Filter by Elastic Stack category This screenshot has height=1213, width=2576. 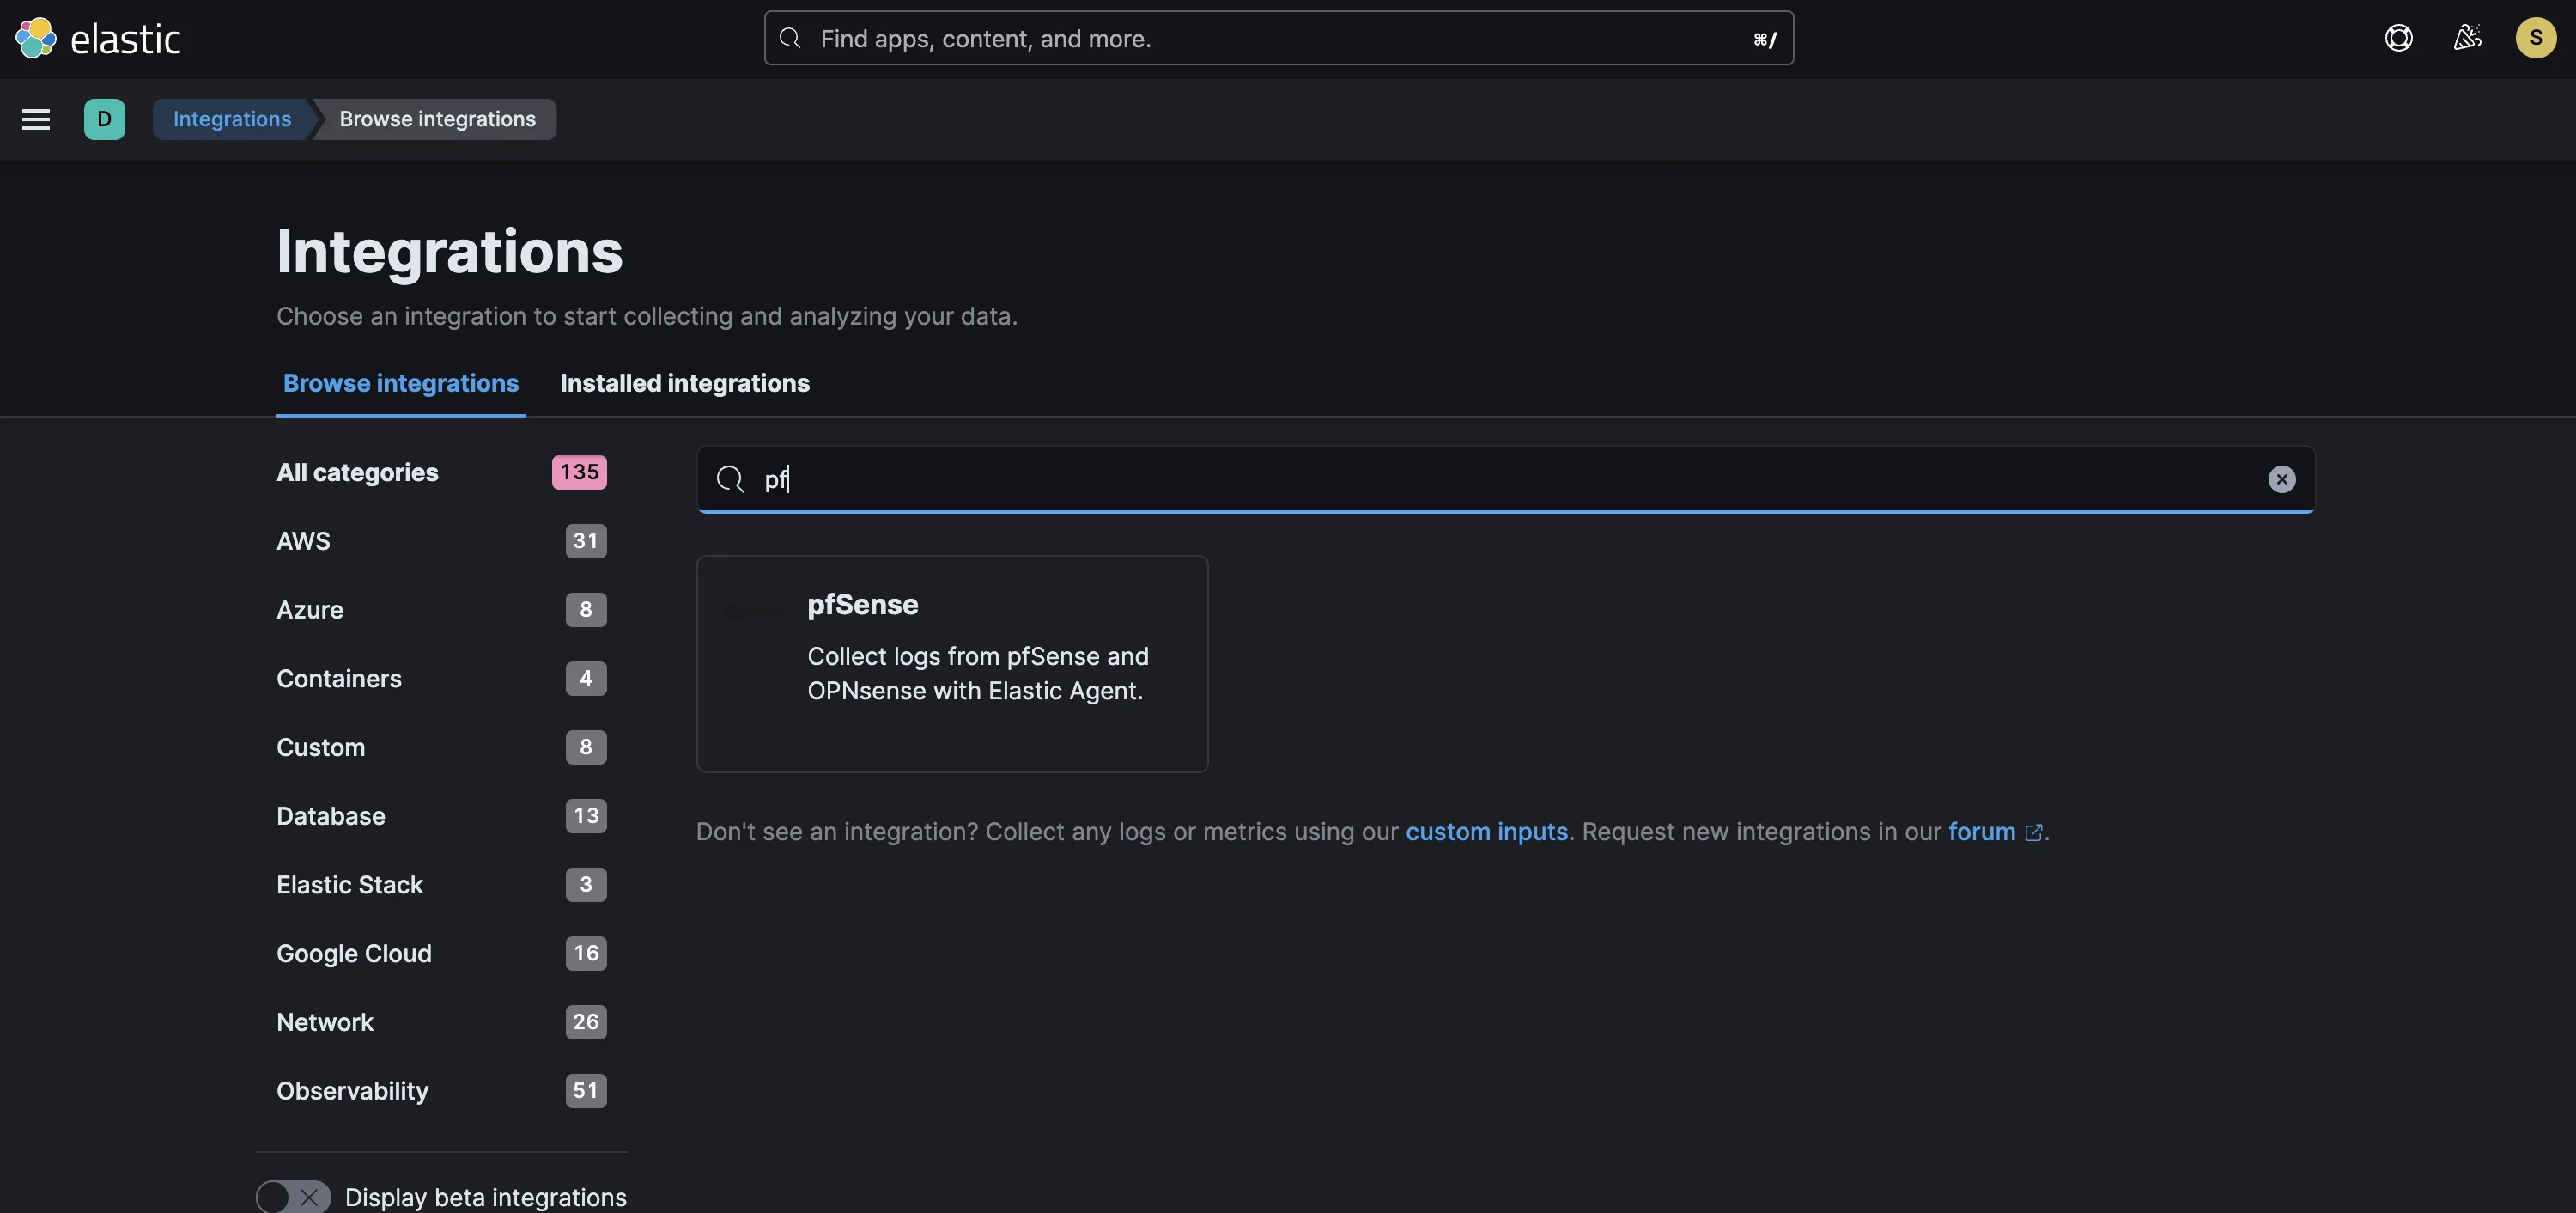pyautogui.click(x=441, y=885)
